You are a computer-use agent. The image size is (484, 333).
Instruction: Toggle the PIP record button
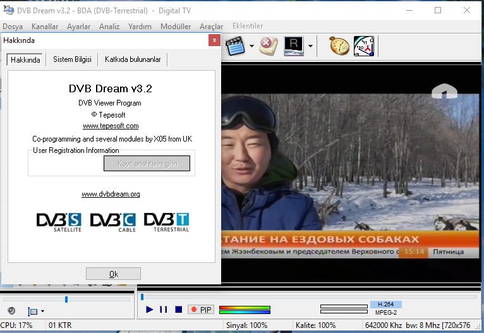click(x=201, y=310)
